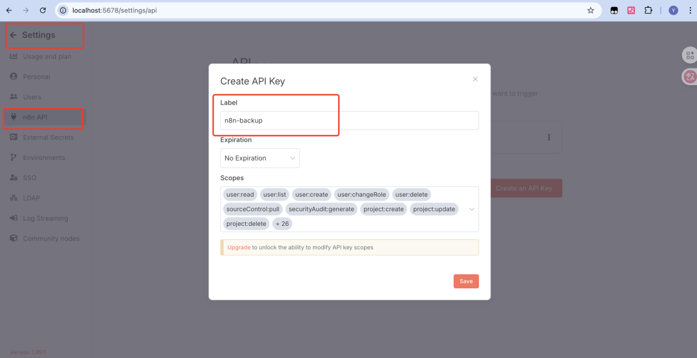Screen dimensions: 697x358
Task: Click the Label input field
Action: [349, 121]
